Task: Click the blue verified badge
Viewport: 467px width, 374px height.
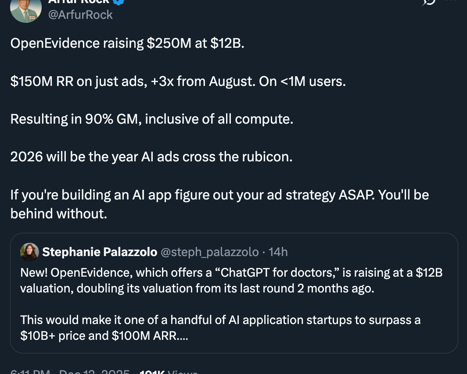Action: (120, 1)
